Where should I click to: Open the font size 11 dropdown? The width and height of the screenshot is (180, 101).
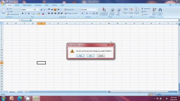click(x=39, y=10)
